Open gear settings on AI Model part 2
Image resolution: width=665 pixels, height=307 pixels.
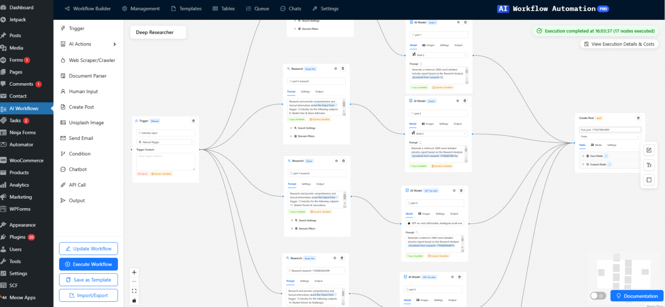[x=457, y=101]
